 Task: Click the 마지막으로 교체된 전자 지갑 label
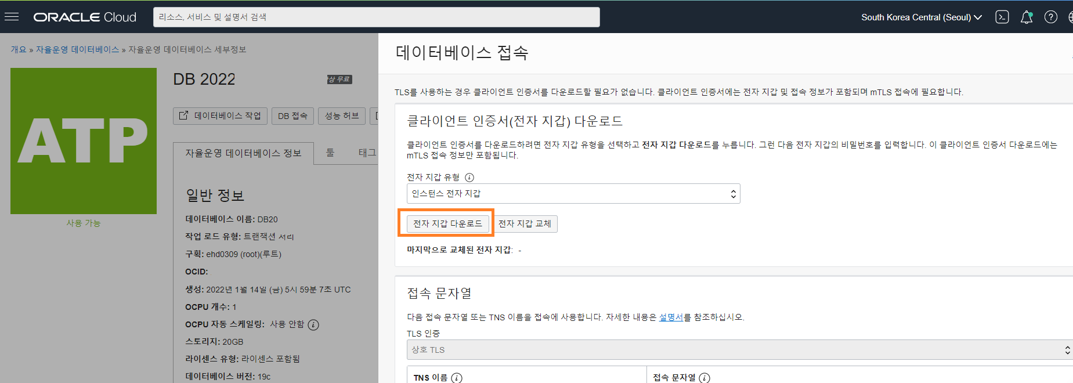[x=460, y=250]
